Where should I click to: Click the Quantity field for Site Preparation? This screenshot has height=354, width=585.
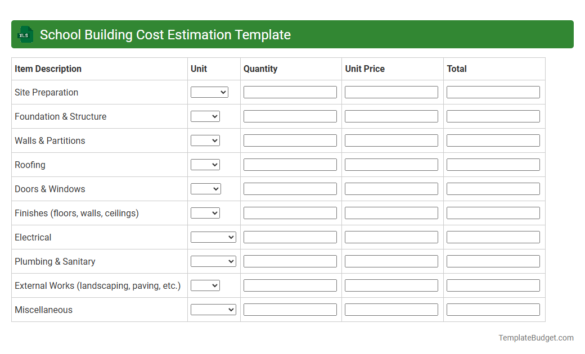coord(290,92)
